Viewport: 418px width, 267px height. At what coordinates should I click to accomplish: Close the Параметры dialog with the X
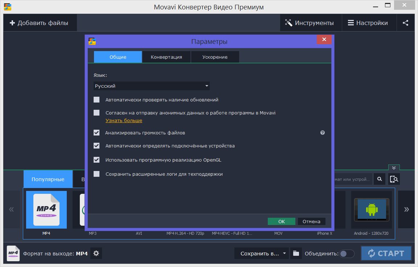pyautogui.click(x=324, y=39)
